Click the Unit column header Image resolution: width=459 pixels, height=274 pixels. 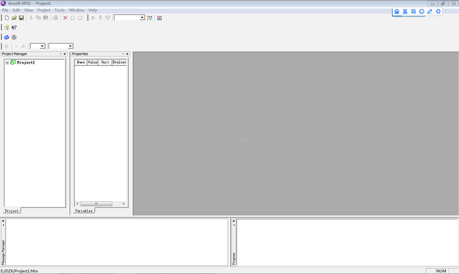point(105,62)
